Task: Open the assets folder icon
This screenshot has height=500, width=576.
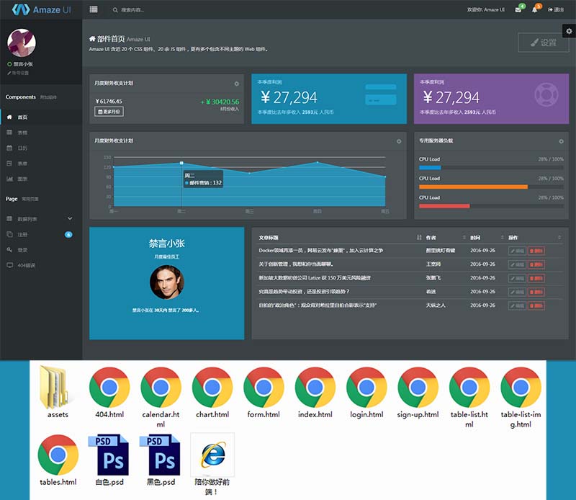Action: pyautogui.click(x=58, y=388)
